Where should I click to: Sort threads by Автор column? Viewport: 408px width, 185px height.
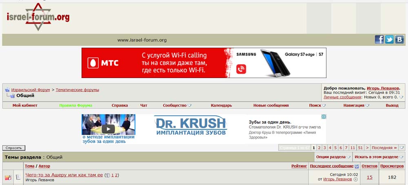point(44,166)
